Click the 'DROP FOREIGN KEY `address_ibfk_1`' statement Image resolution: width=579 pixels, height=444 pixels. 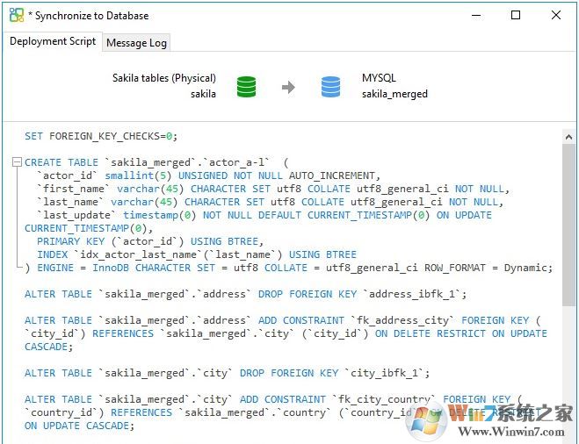coord(245,294)
